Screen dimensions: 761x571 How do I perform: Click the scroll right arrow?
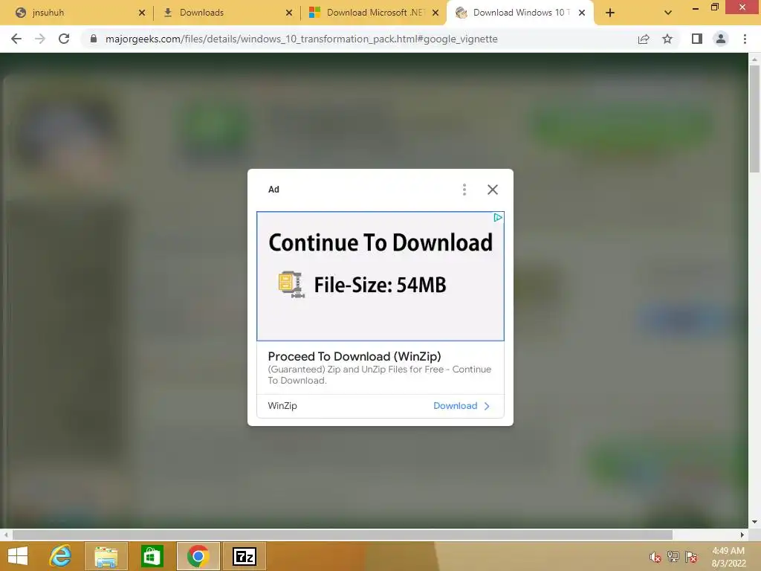tap(742, 535)
